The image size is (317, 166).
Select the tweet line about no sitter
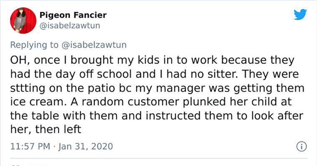click(x=154, y=74)
